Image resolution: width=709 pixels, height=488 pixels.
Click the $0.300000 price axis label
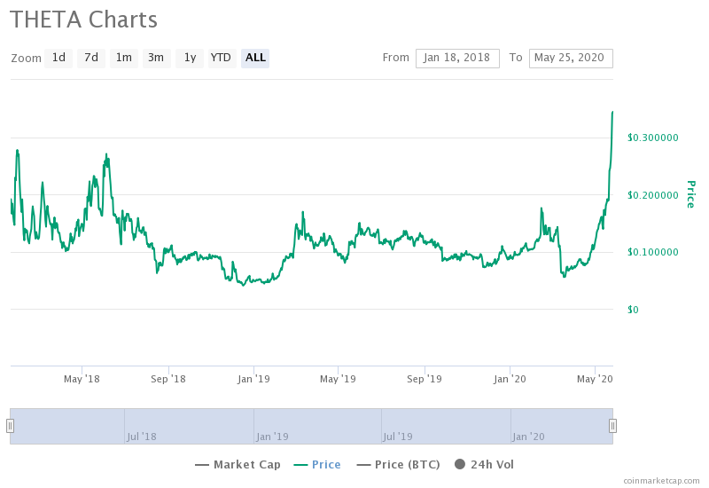click(652, 138)
